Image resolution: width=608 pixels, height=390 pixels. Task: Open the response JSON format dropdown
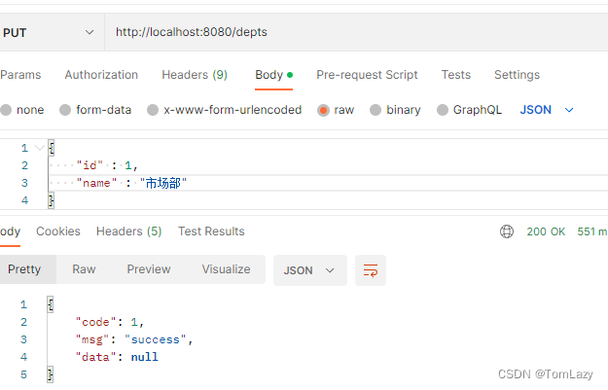[x=309, y=269]
